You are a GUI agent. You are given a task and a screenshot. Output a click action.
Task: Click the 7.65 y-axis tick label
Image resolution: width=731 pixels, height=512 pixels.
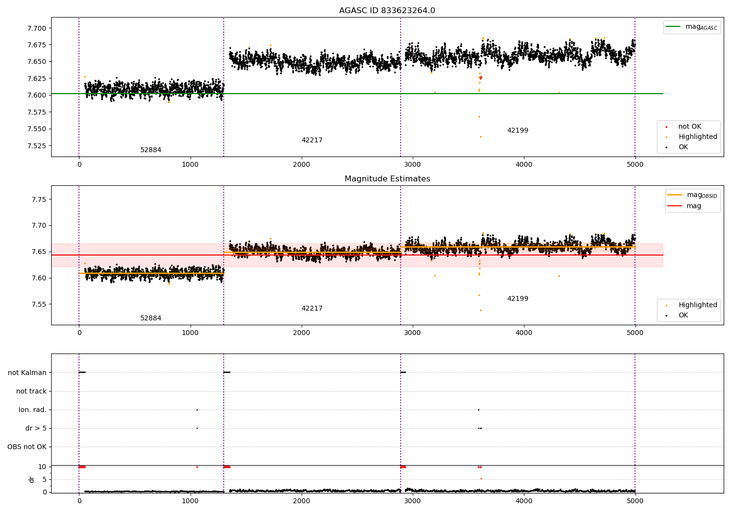[39, 252]
